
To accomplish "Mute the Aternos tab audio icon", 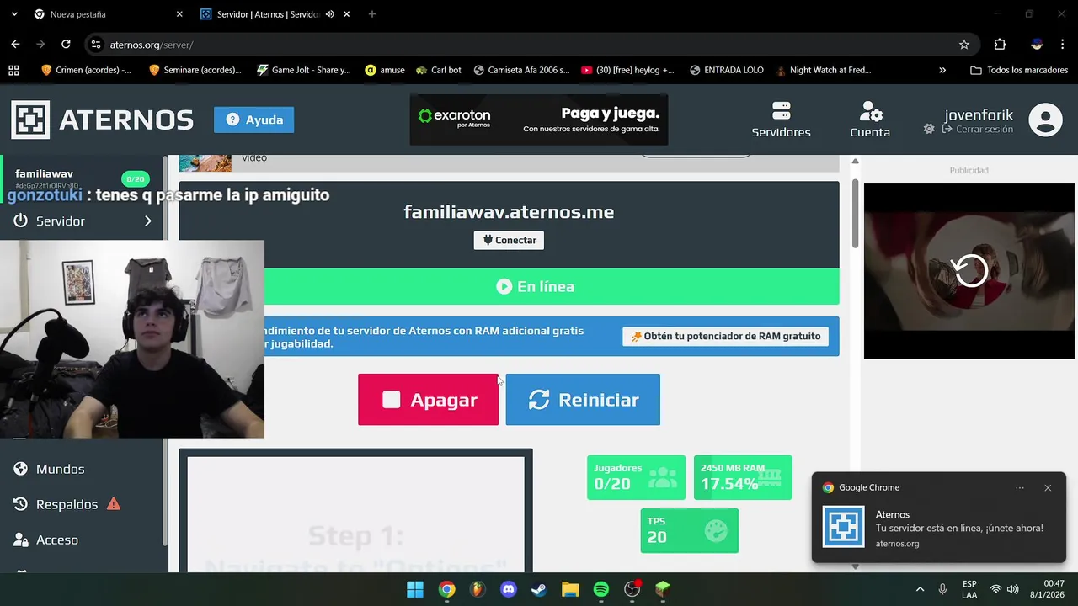I will pos(329,14).
